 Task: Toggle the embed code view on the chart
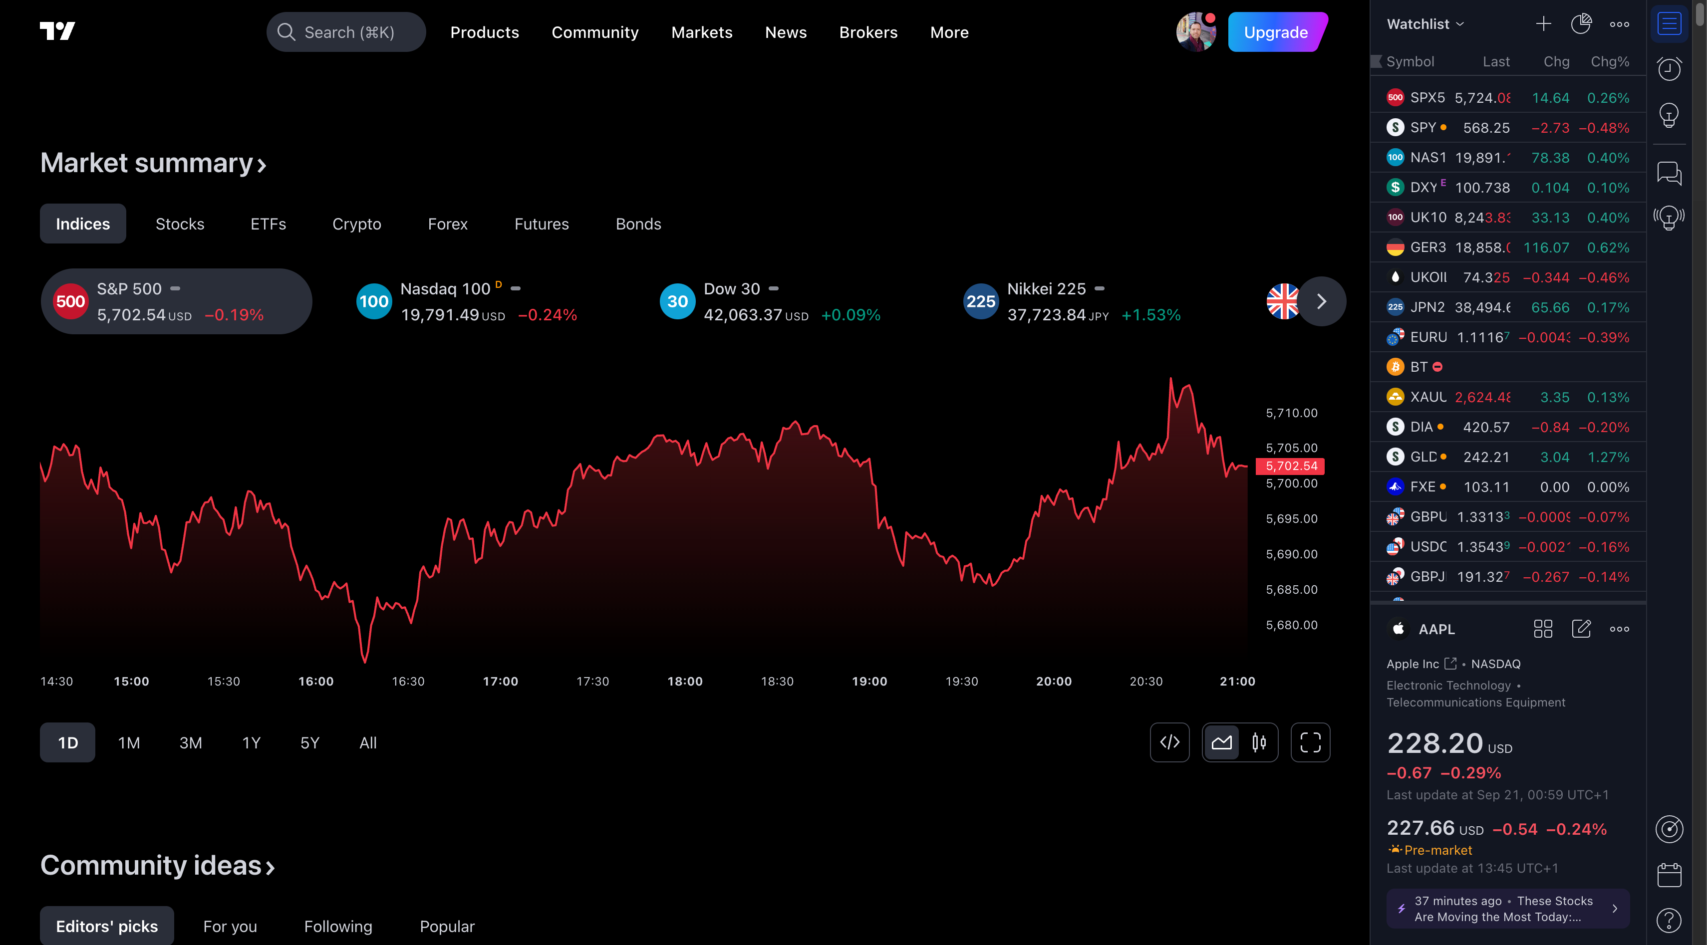[1170, 742]
